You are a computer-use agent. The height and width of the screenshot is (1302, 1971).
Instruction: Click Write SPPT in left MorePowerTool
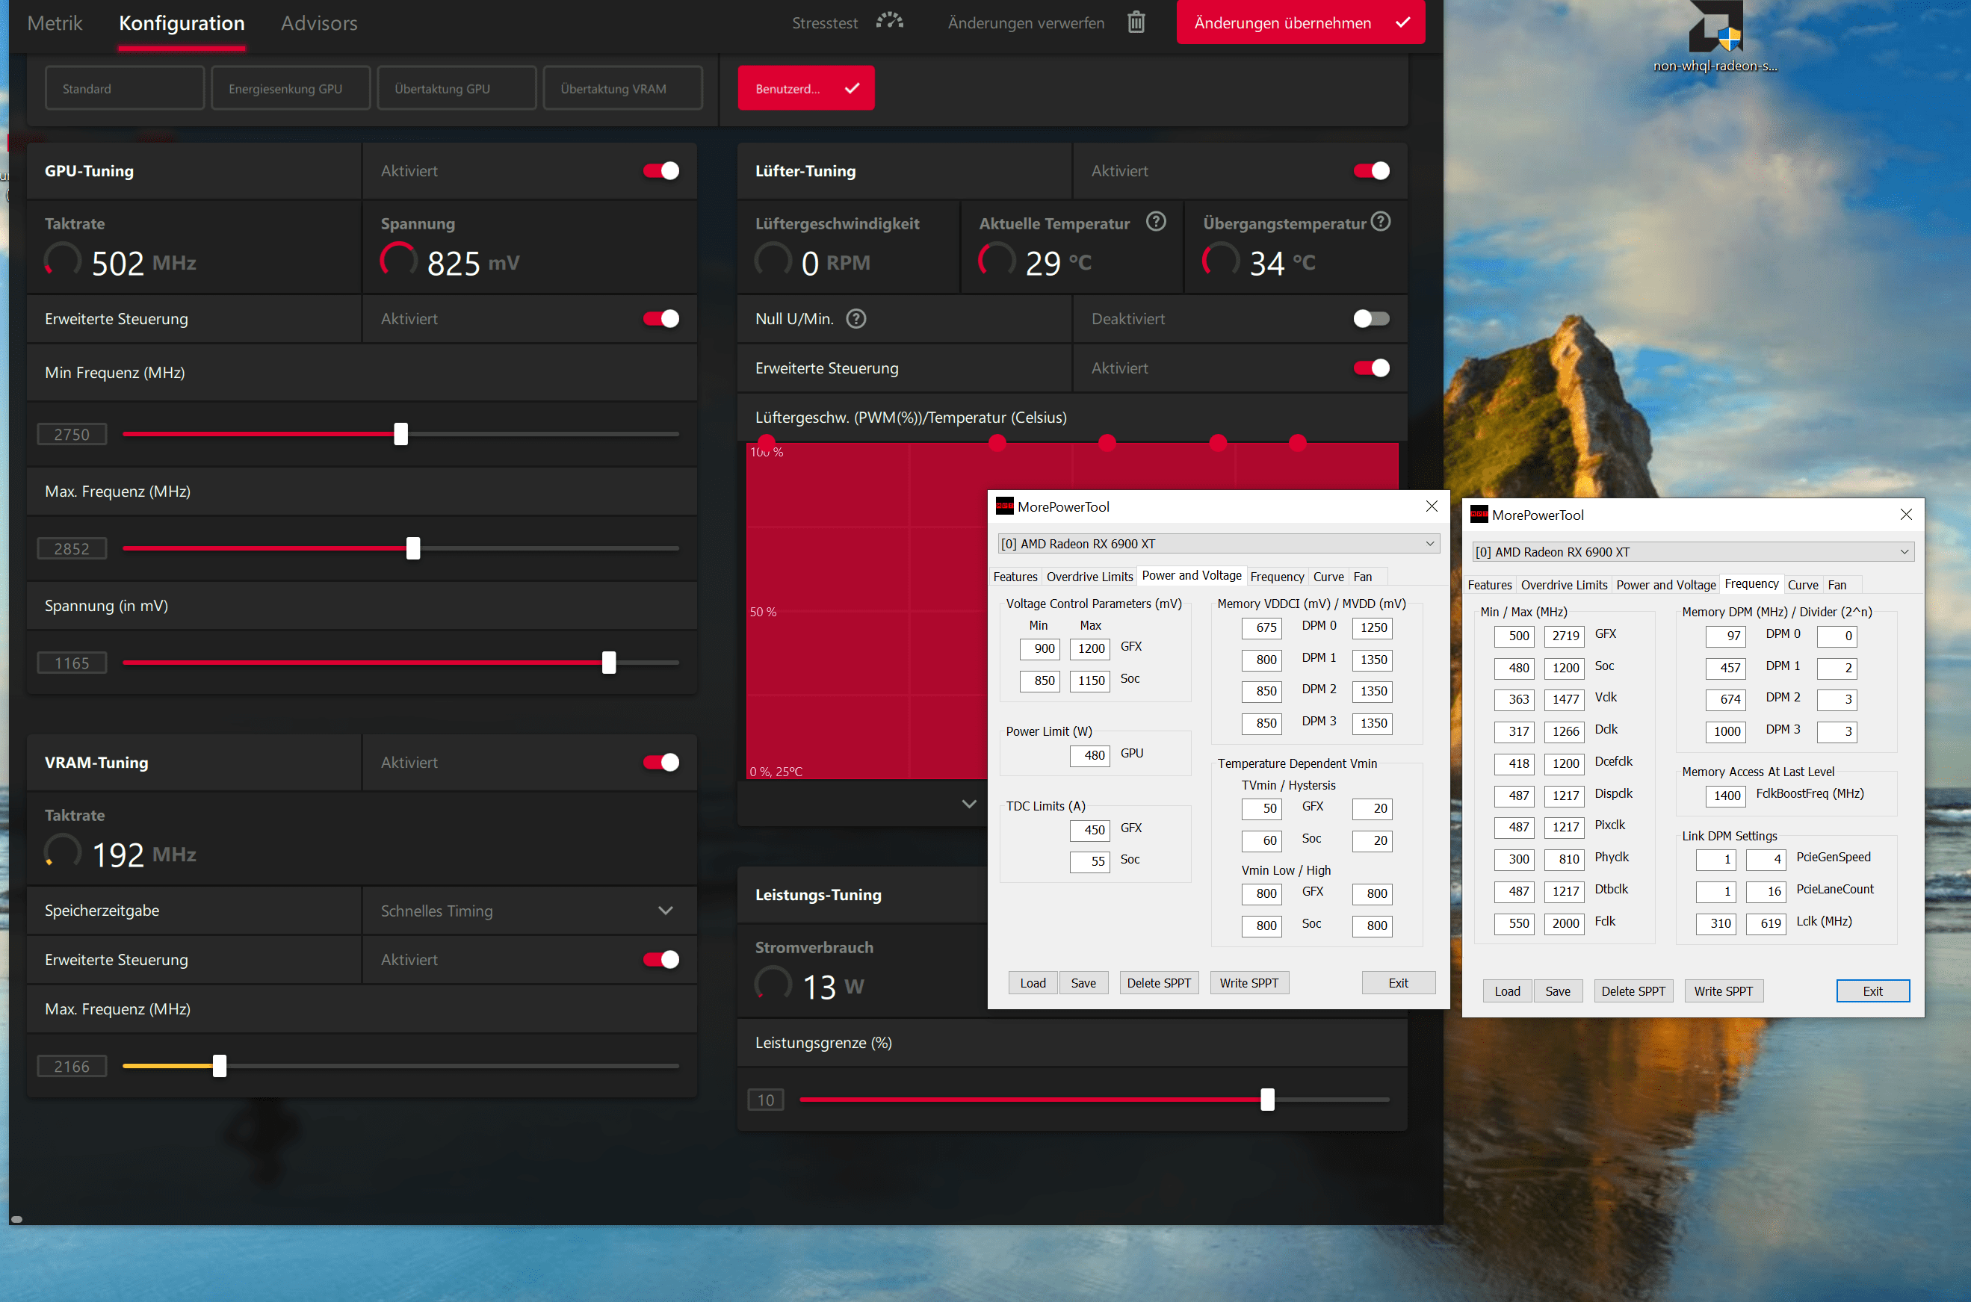click(1248, 983)
